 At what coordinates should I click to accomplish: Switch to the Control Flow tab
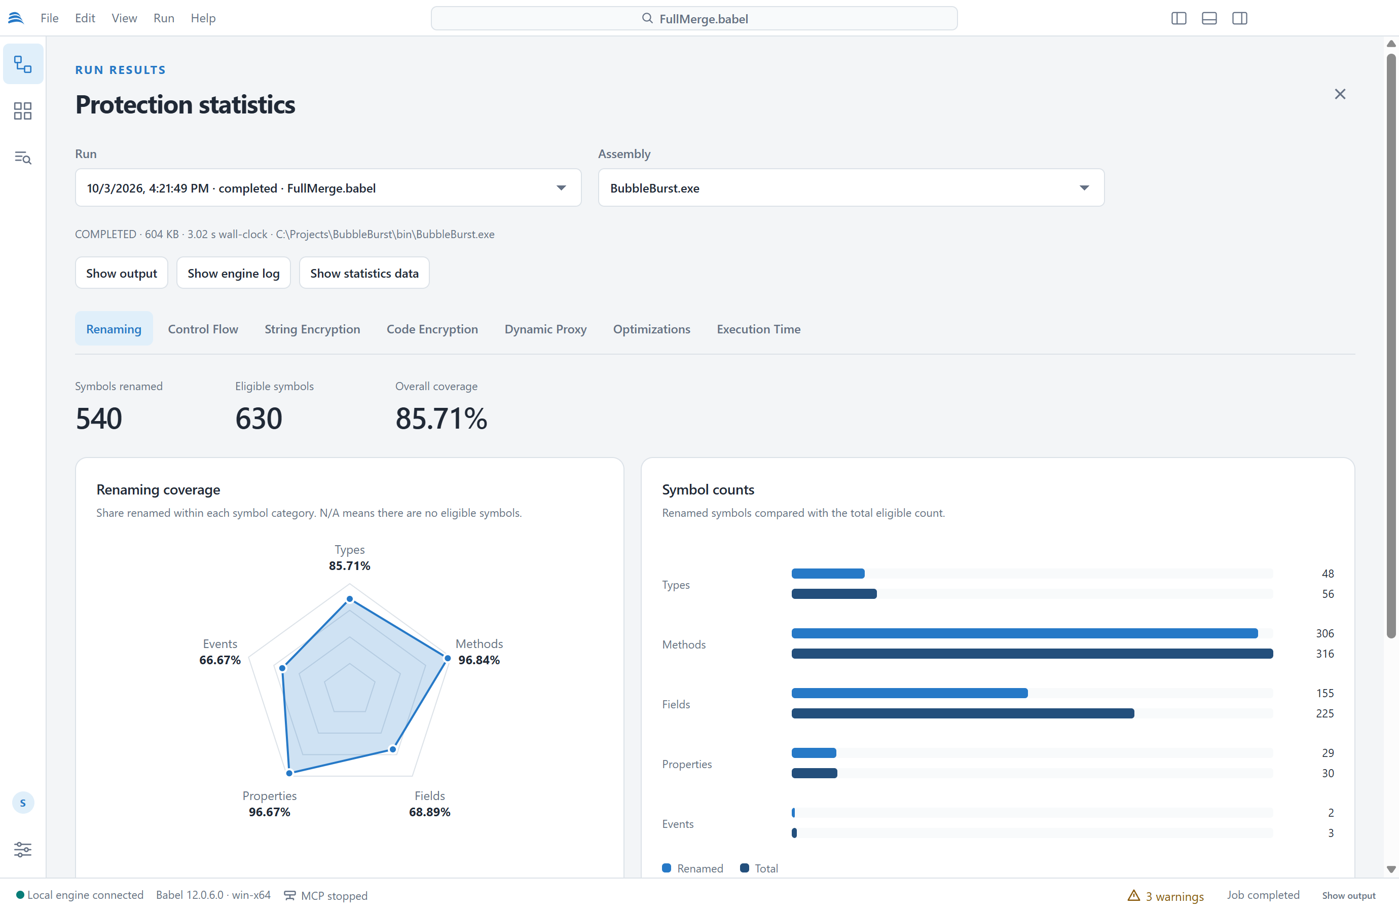pos(203,329)
